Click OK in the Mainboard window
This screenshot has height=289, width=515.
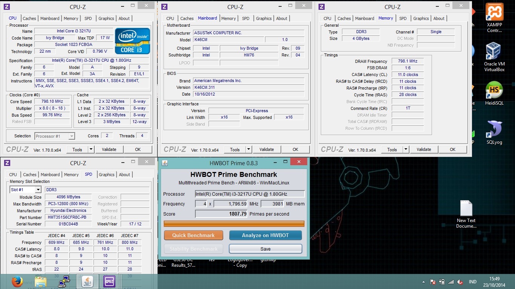coord(296,149)
